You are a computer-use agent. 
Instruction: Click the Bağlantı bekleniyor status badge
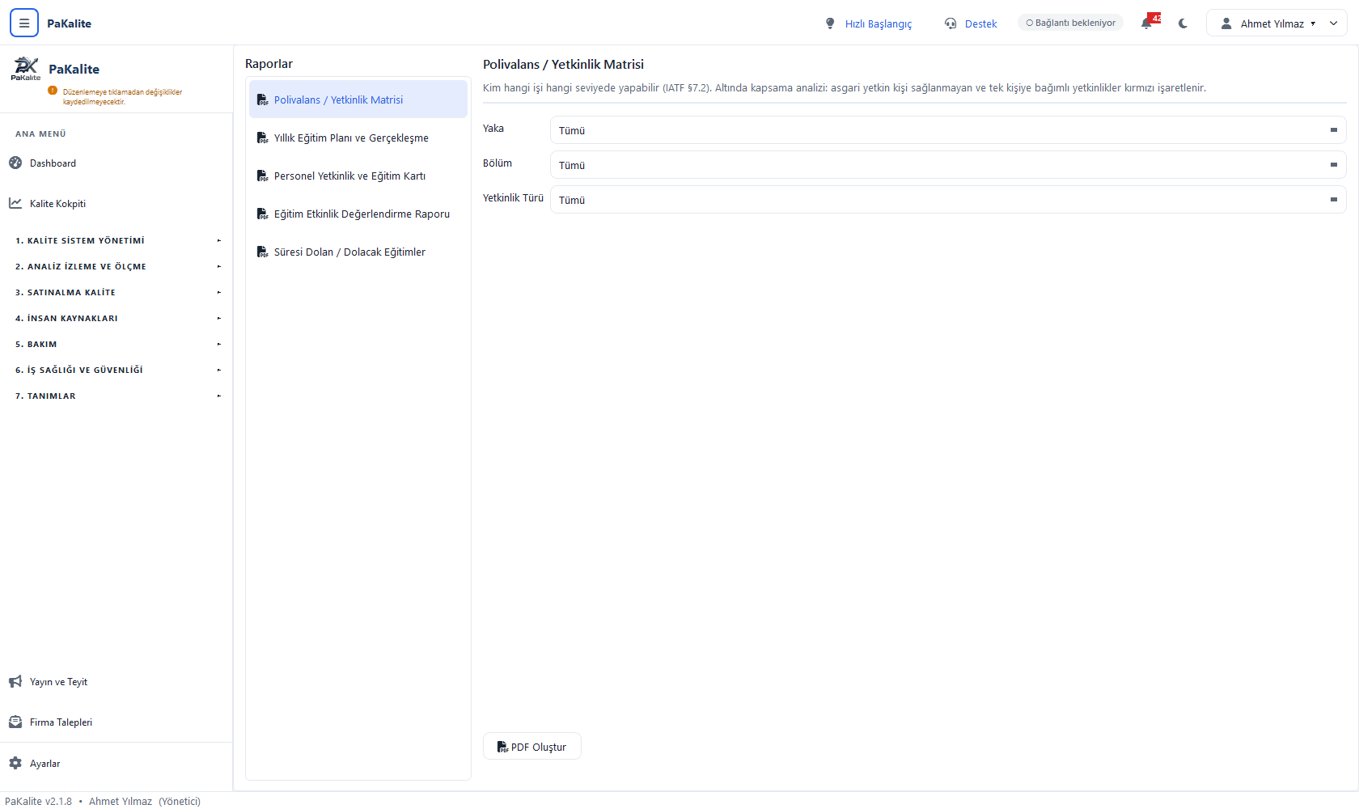(x=1070, y=23)
